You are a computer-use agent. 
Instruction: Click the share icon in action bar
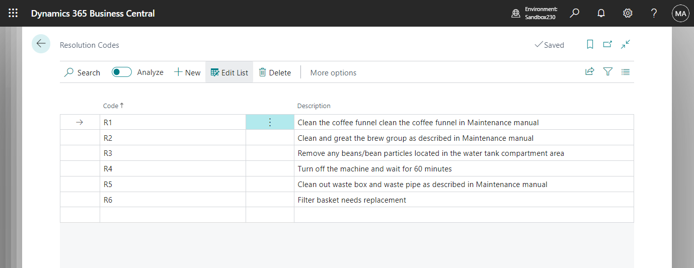pos(589,72)
